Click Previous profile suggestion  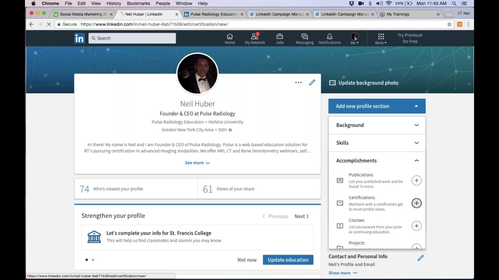click(x=275, y=216)
